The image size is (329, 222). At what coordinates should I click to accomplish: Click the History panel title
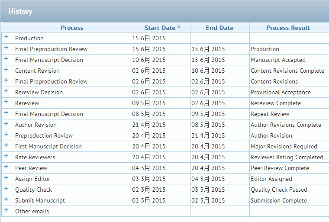click(20, 11)
